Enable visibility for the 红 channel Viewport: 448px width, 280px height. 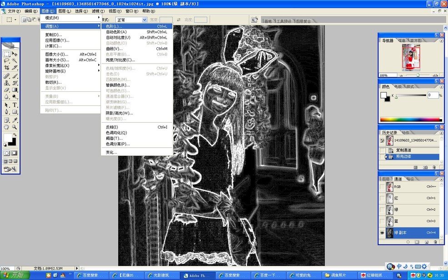pos(382,197)
